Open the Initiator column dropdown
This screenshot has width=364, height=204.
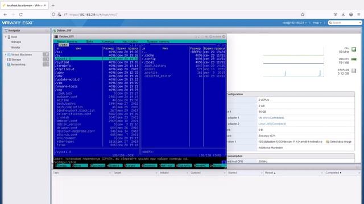tap(187, 173)
